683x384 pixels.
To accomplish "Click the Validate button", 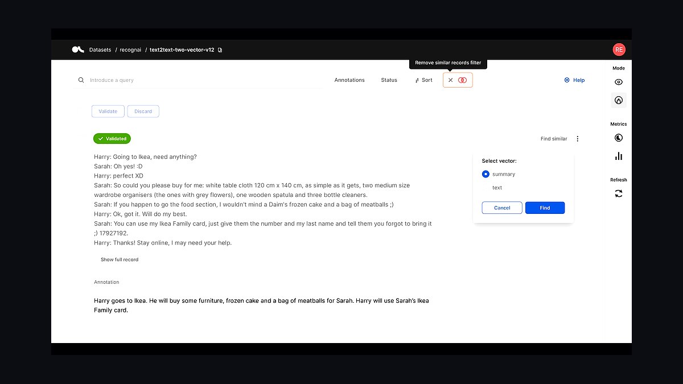I will point(108,112).
